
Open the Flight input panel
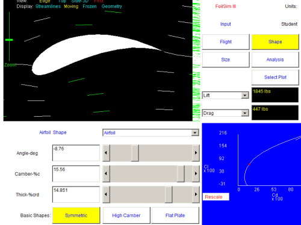pos(226,42)
